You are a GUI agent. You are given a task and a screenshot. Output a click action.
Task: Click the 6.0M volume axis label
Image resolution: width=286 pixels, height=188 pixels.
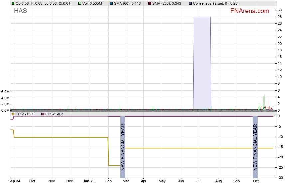pos(6,92)
